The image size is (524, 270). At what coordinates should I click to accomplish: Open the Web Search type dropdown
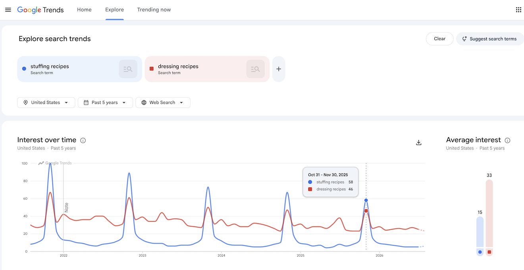pyautogui.click(x=163, y=102)
